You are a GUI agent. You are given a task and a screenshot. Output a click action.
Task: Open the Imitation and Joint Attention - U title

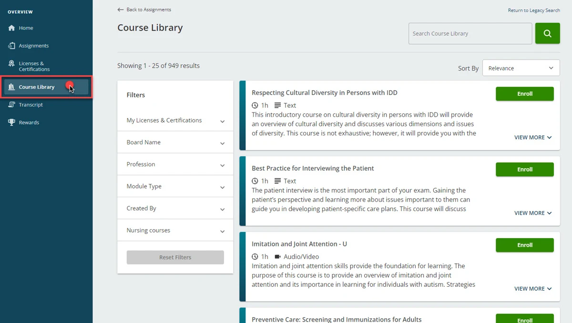(299, 244)
